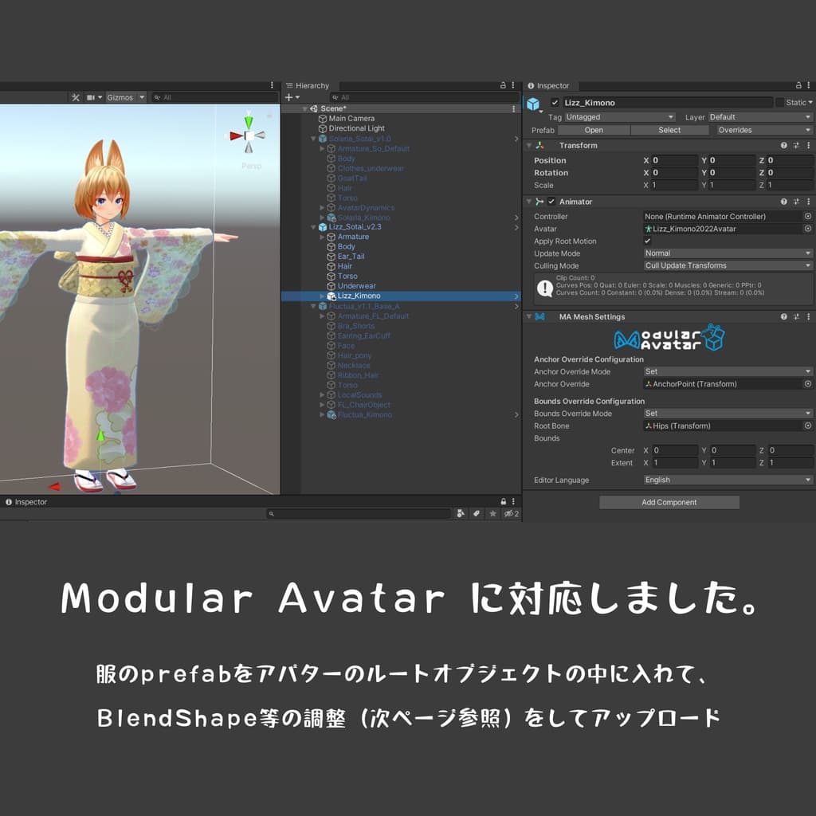Image resolution: width=816 pixels, height=816 pixels.
Task: Click prefab Open button
Action: pos(594,130)
